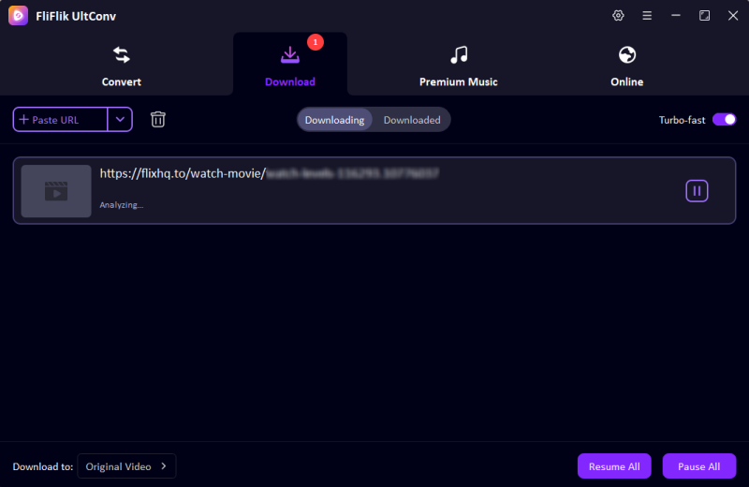
Task: Click the red notification badge on Download
Action: [315, 42]
